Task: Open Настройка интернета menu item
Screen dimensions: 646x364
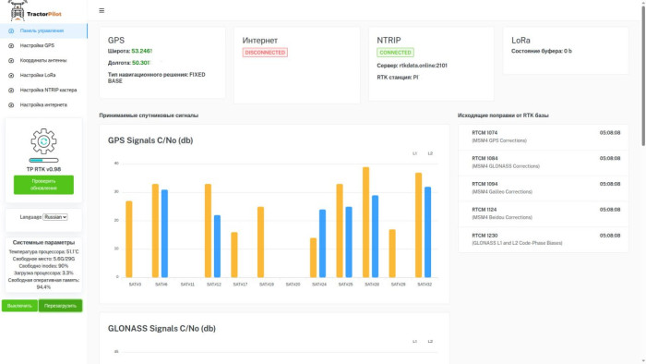Action: (43, 105)
